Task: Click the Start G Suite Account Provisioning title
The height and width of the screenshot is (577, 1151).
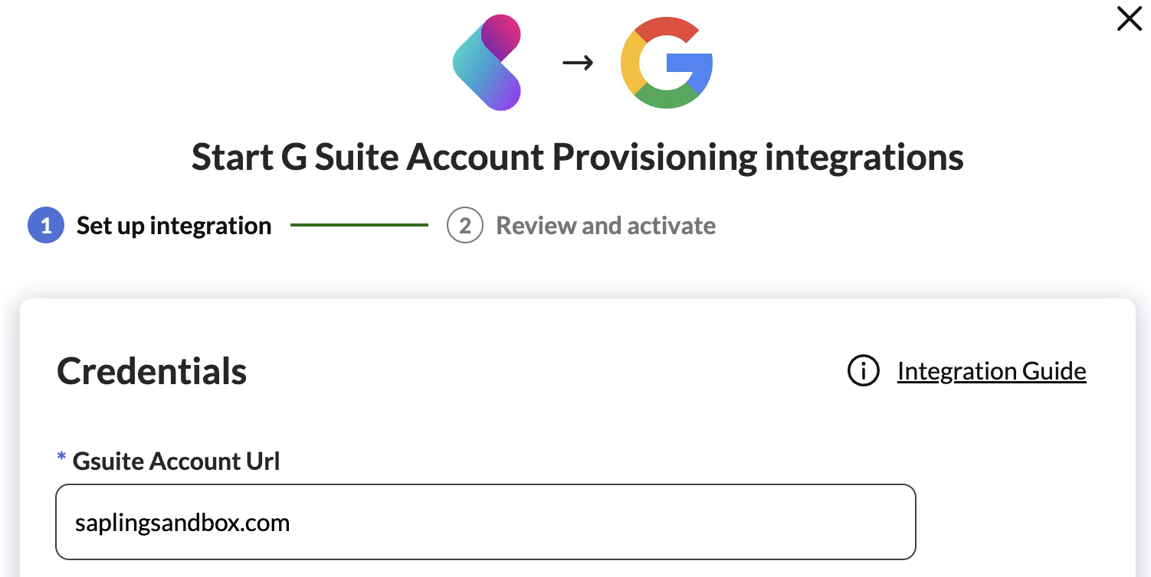Action: coord(577,158)
